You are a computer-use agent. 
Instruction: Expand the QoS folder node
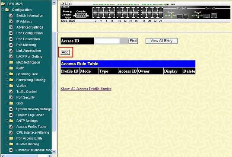coord(6,103)
